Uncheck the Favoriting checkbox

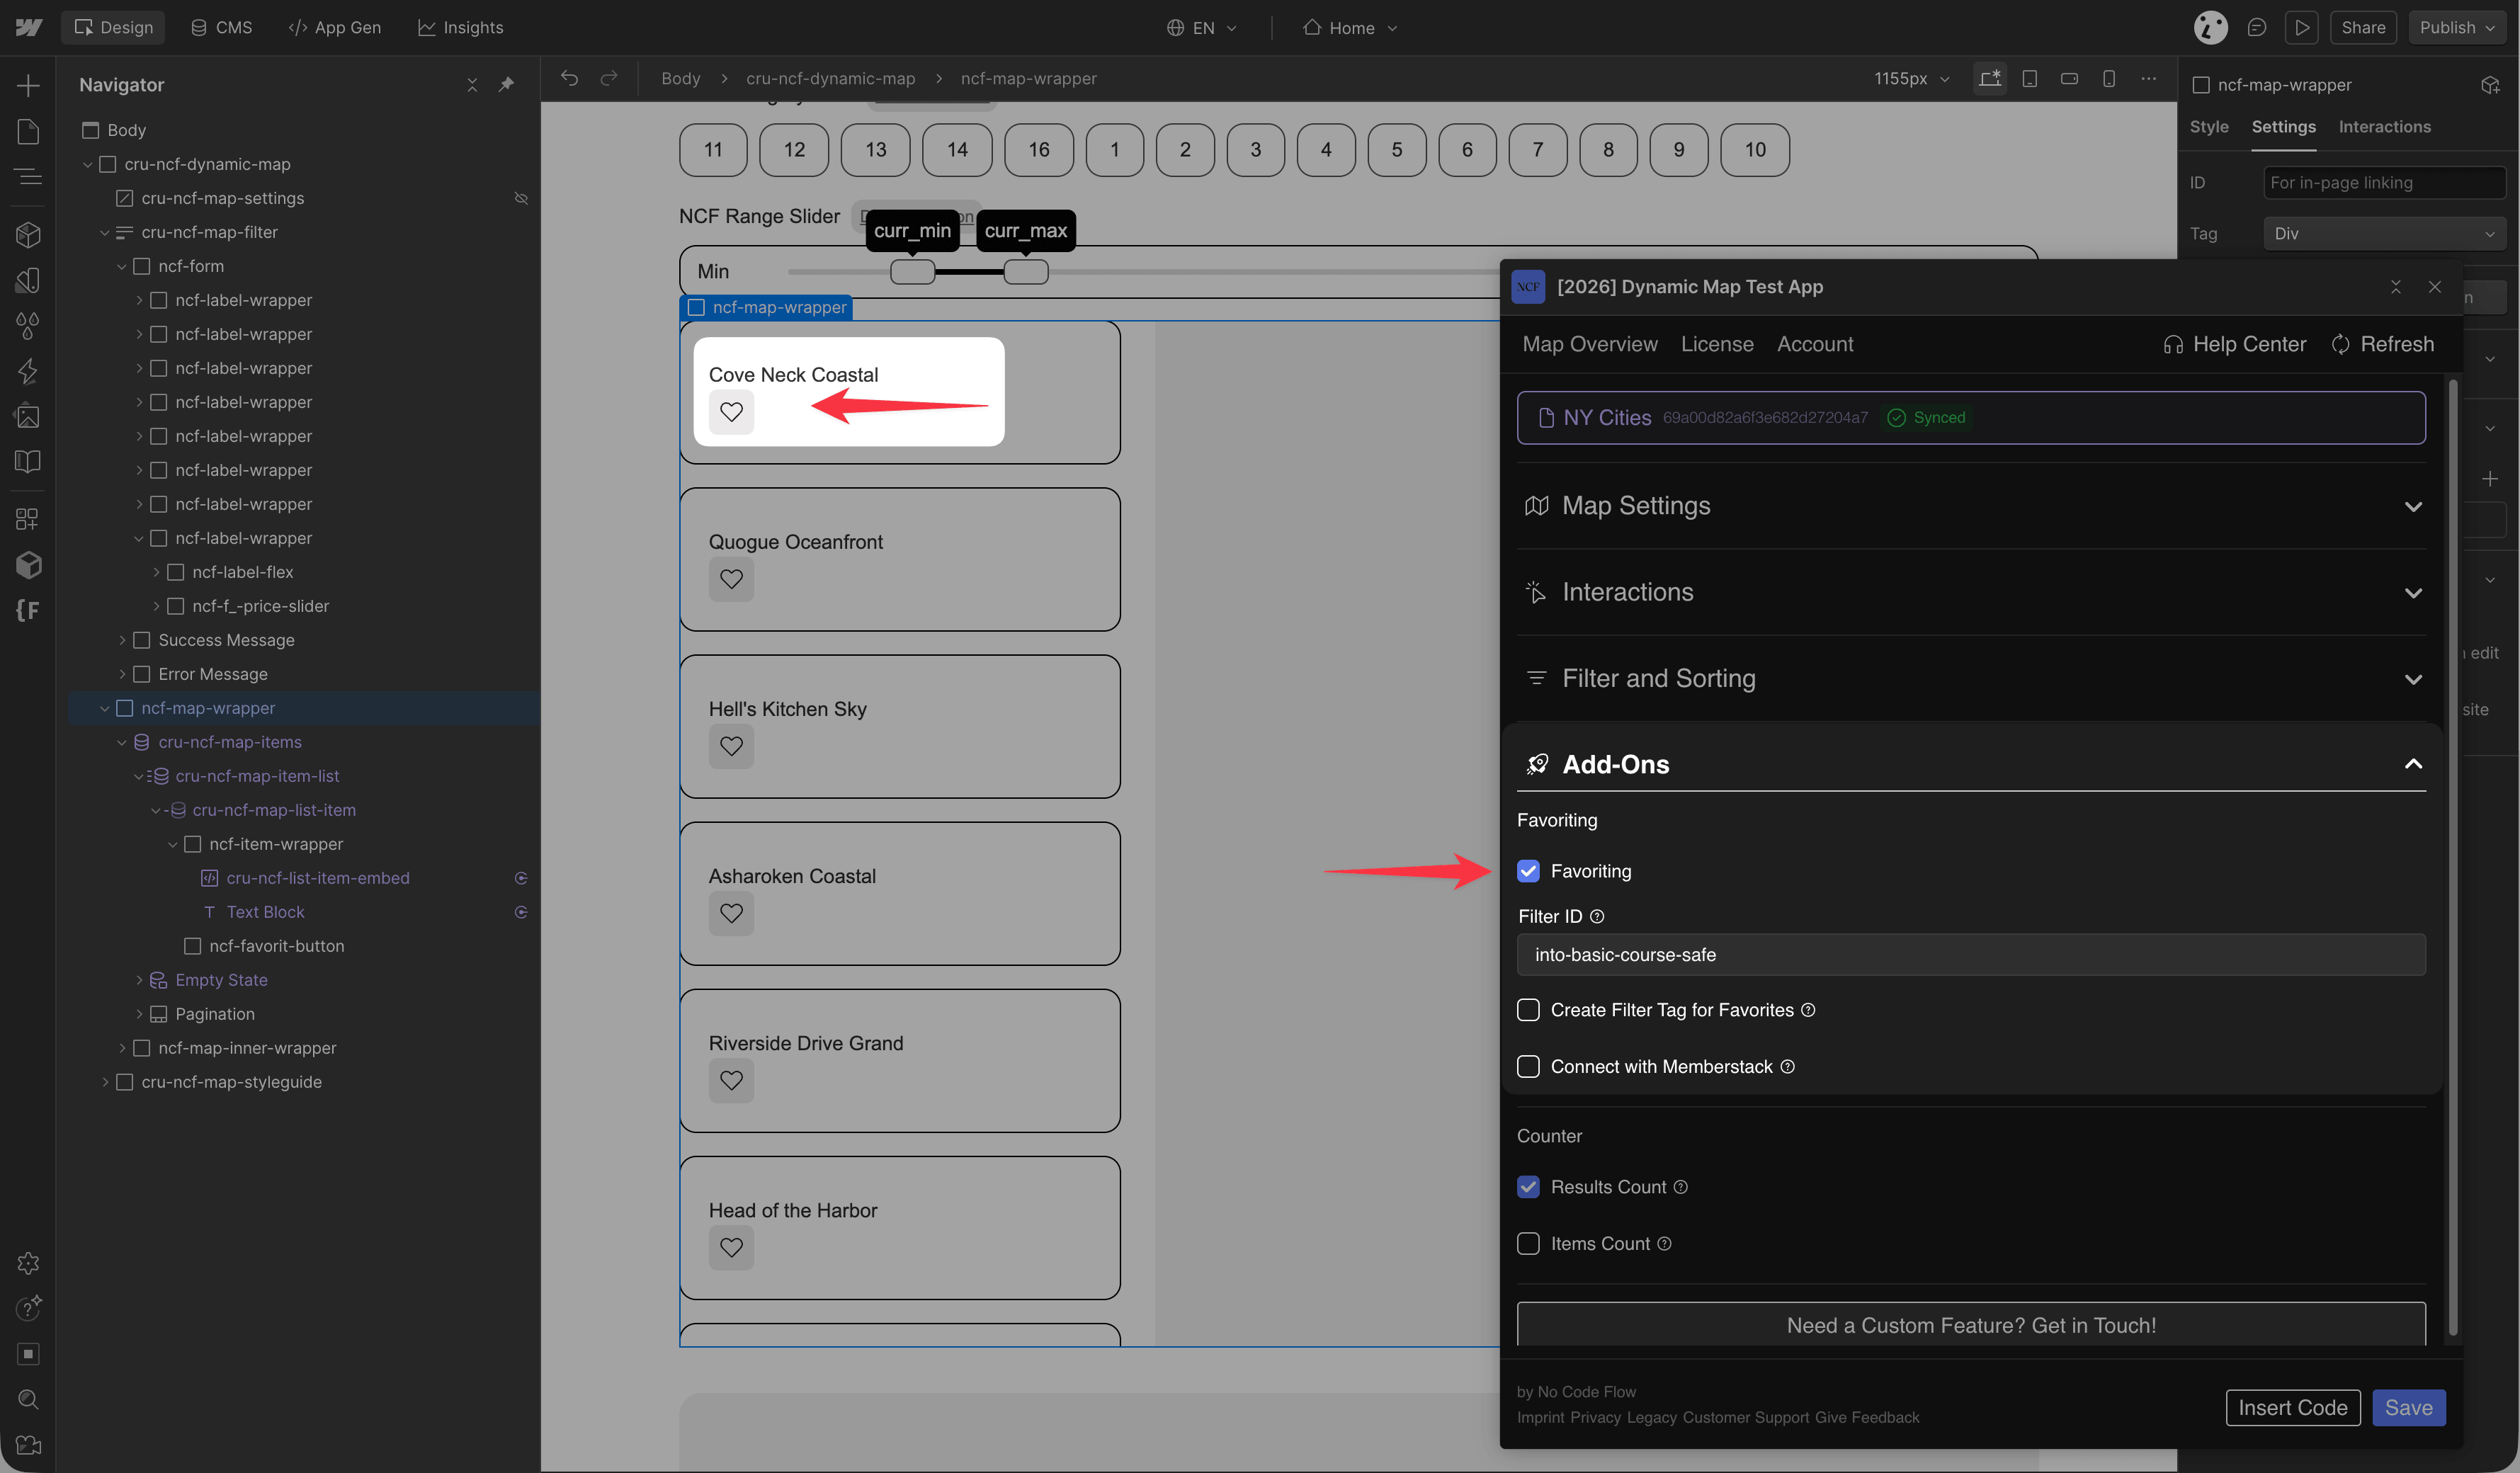coord(1528,871)
